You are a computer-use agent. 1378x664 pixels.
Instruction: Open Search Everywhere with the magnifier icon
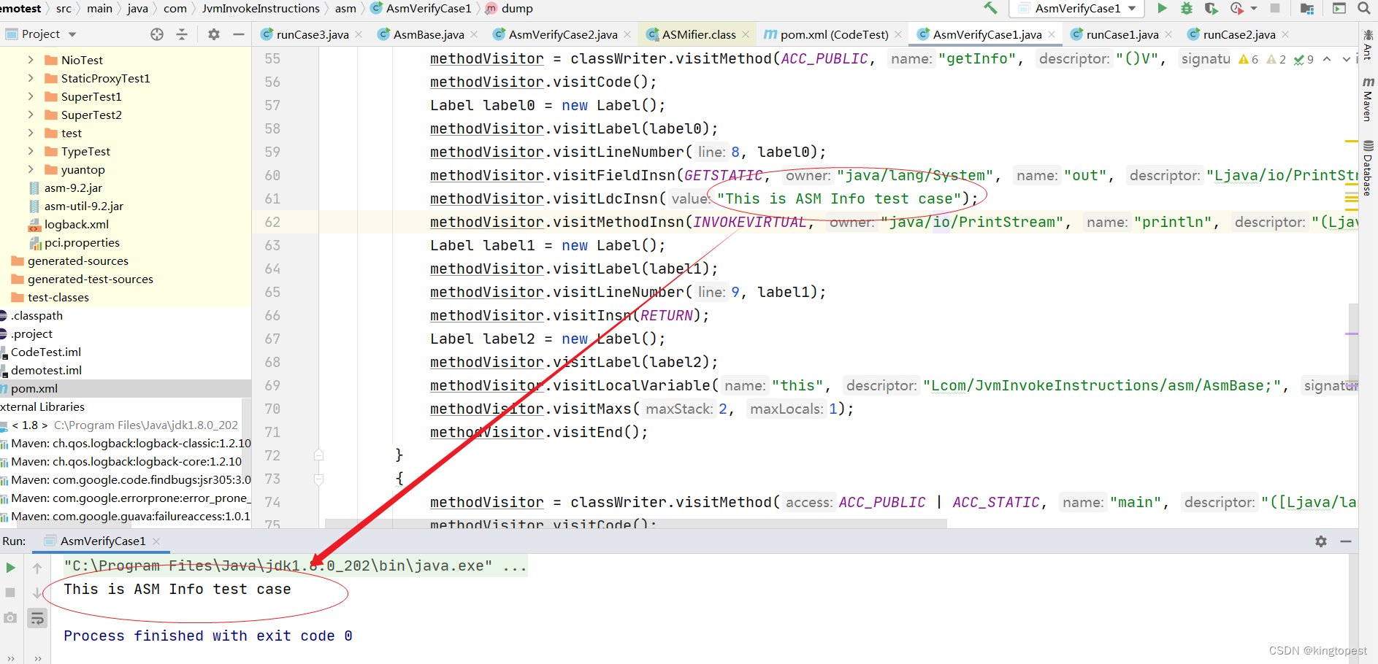pos(1364,9)
